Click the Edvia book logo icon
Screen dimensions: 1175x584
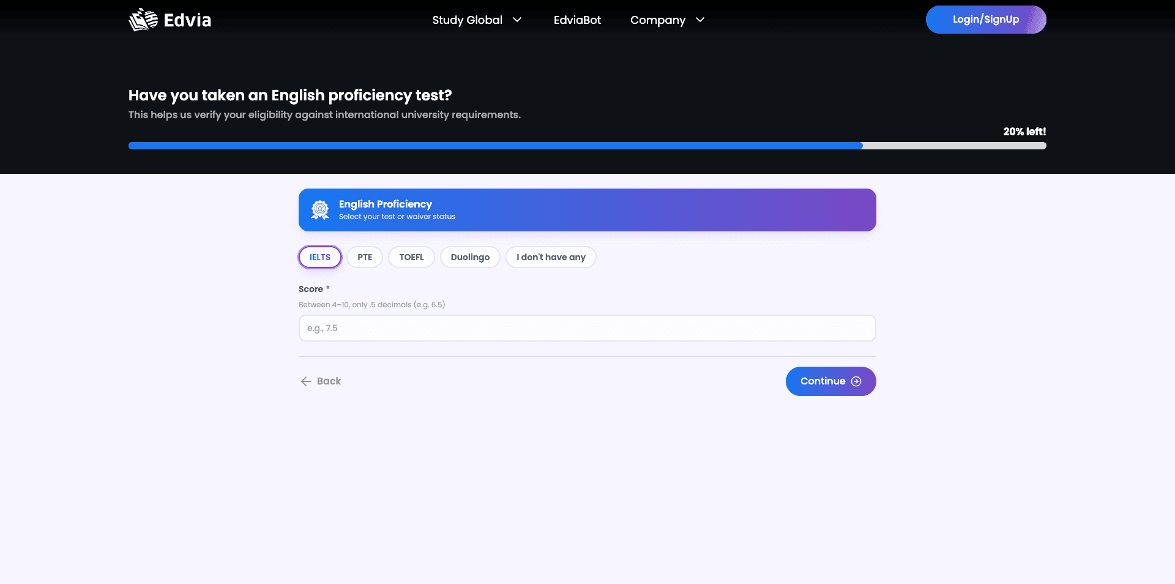[143, 20]
